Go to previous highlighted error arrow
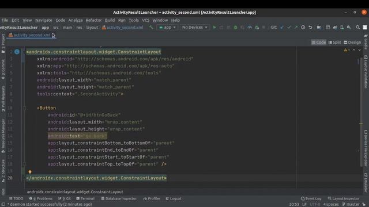This screenshot has width=369, height=207. click(354, 50)
